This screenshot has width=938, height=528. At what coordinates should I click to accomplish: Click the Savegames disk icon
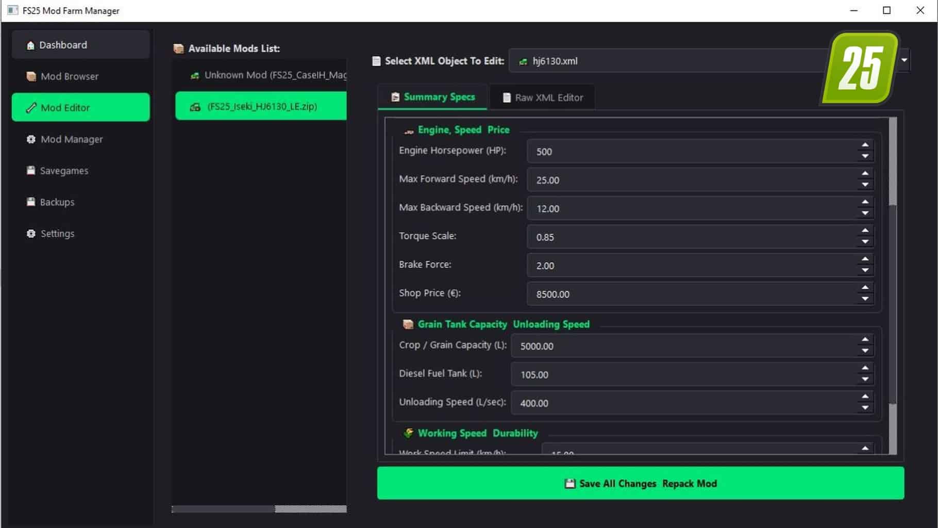click(31, 170)
